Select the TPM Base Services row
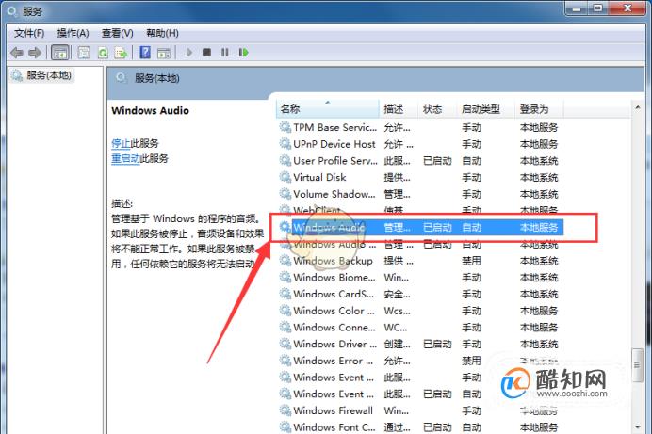This screenshot has width=652, height=434. [x=420, y=127]
